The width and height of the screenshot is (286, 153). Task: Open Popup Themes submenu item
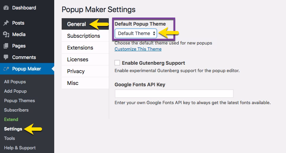pos(19,100)
